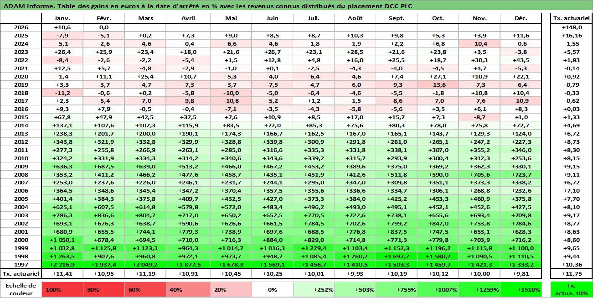Click the Tx. actuariel row label
Image resolution: width=593 pixels, height=298 pixels.
[x=21, y=274]
